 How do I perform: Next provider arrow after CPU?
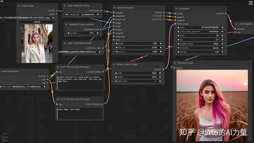tap(98, 33)
